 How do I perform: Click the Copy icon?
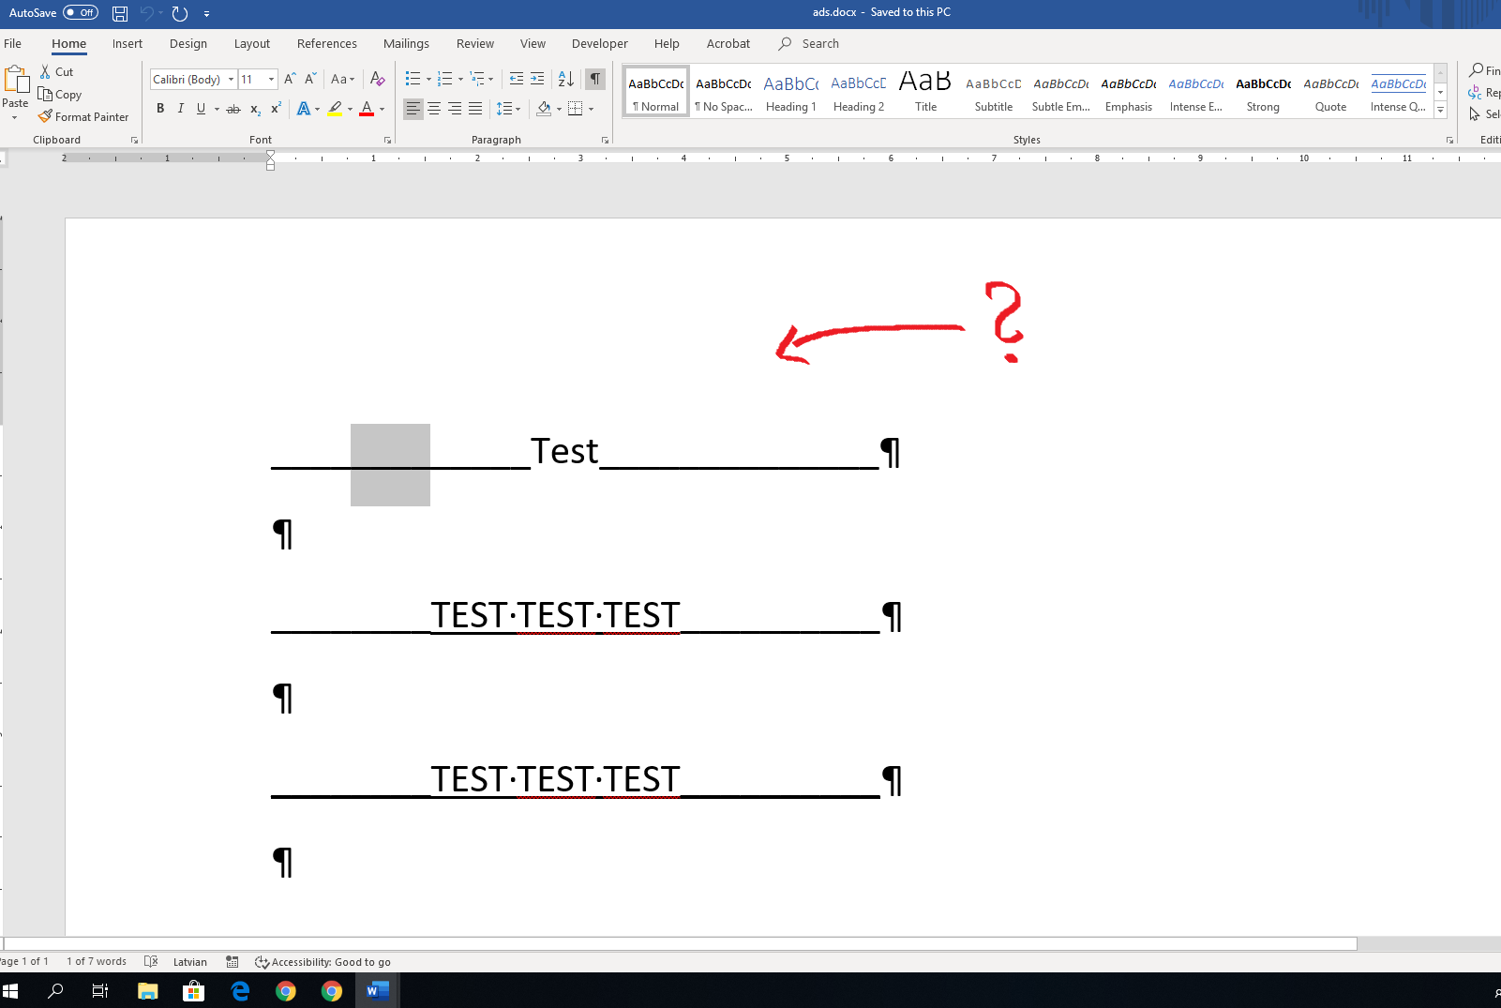[x=45, y=95]
